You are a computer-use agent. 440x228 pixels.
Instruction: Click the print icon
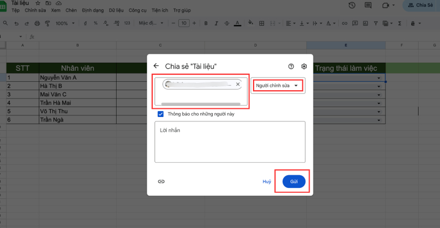[x=37, y=24]
